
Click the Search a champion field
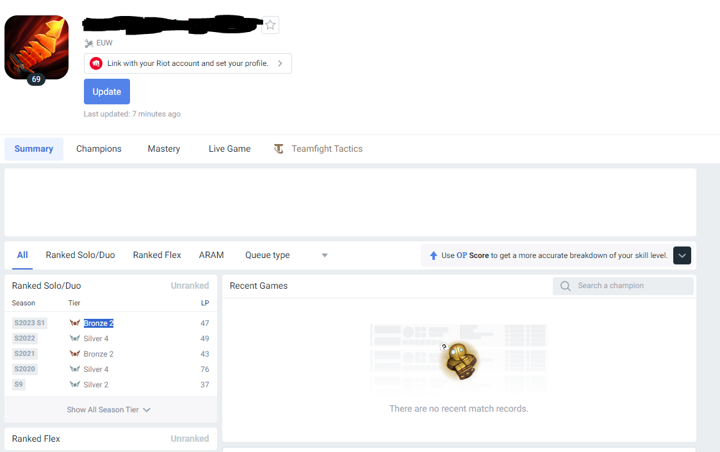623,286
